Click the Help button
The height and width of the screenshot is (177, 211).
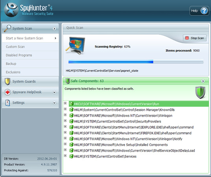coord(199,11)
